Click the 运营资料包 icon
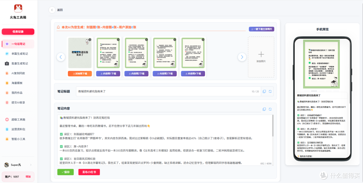 (x=7, y=129)
